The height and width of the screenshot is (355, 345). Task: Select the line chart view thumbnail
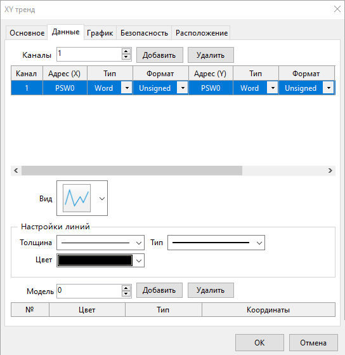pyautogui.click(x=77, y=198)
